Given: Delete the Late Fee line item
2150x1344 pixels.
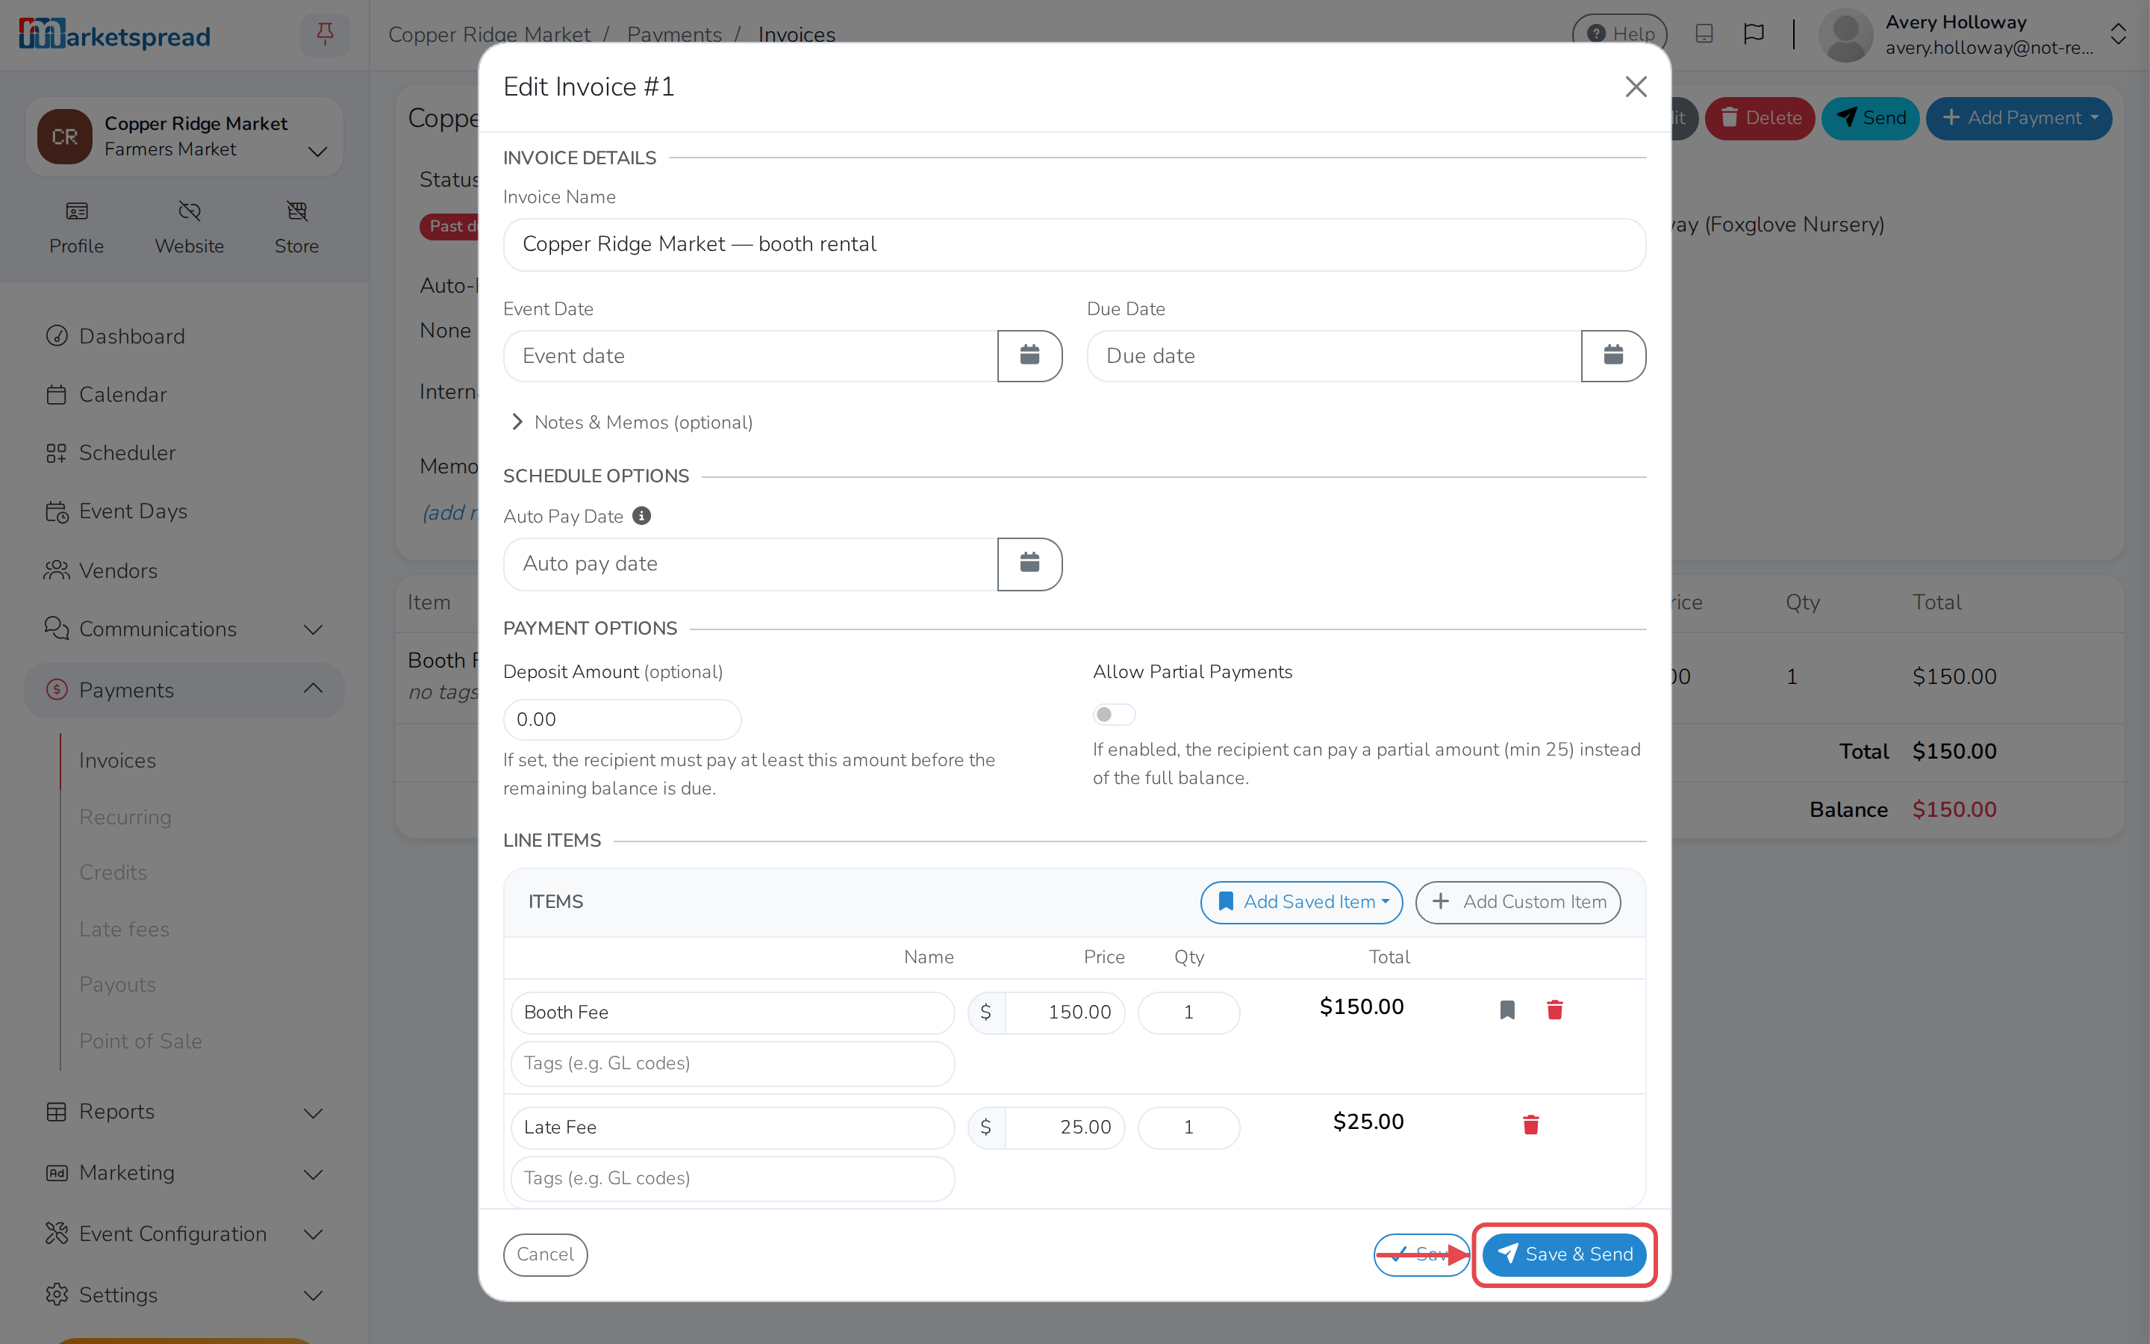Looking at the screenshot, I should click(x=1530, y=1124).
